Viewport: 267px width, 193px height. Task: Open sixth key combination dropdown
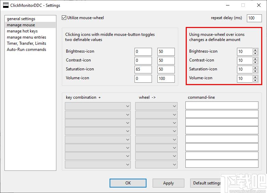coord(98,148)
